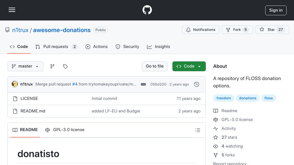
Task: Select the README tab in file viewer
Action: point(25,130)
